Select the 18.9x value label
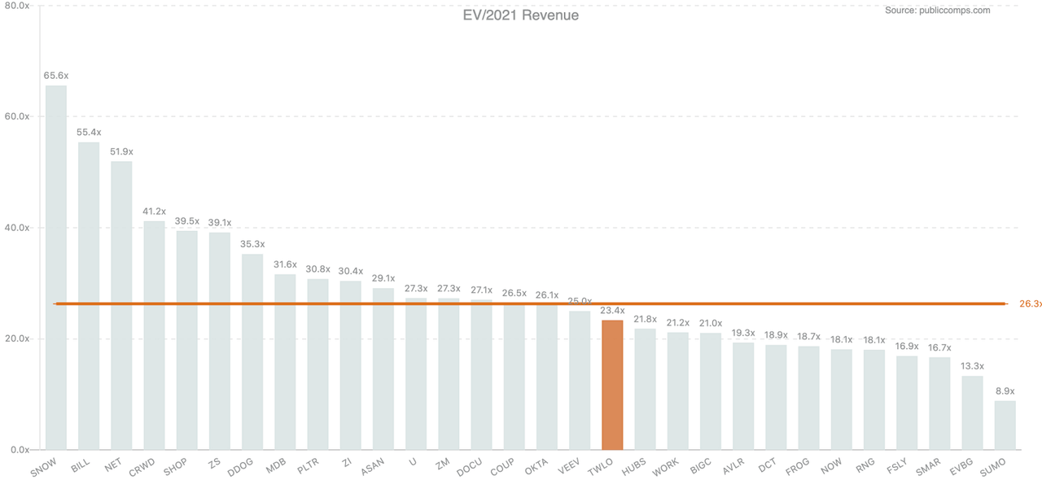 (x=776, y=335)
